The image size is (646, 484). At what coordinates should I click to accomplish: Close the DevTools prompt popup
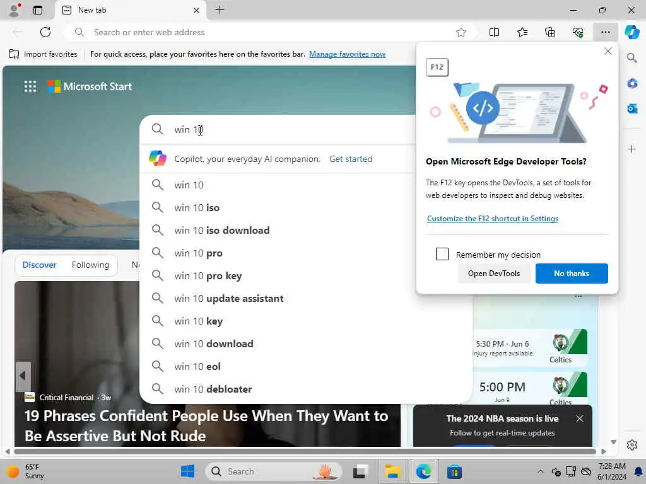tap(608, 51)
